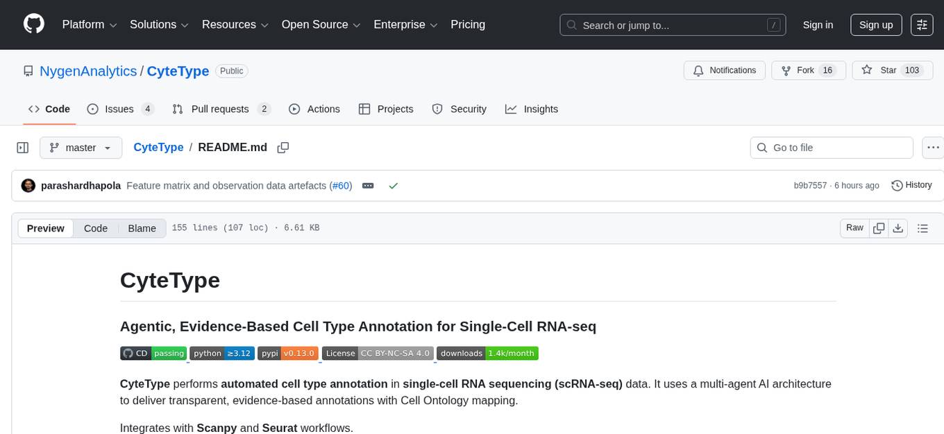Open the README outline headings list

[x=922, y=227]
